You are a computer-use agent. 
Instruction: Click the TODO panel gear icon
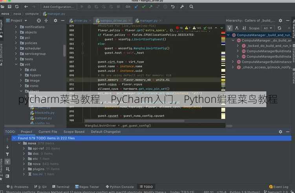[280, 132]
